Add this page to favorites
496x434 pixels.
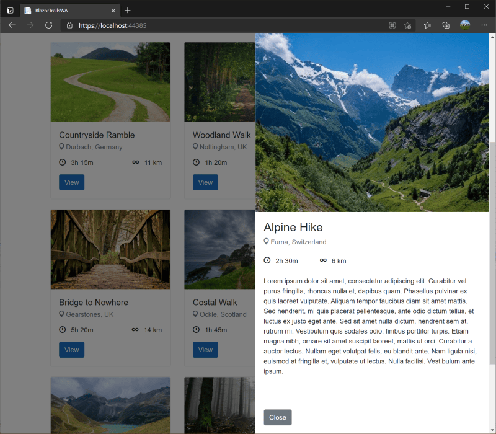coord(407,25)
